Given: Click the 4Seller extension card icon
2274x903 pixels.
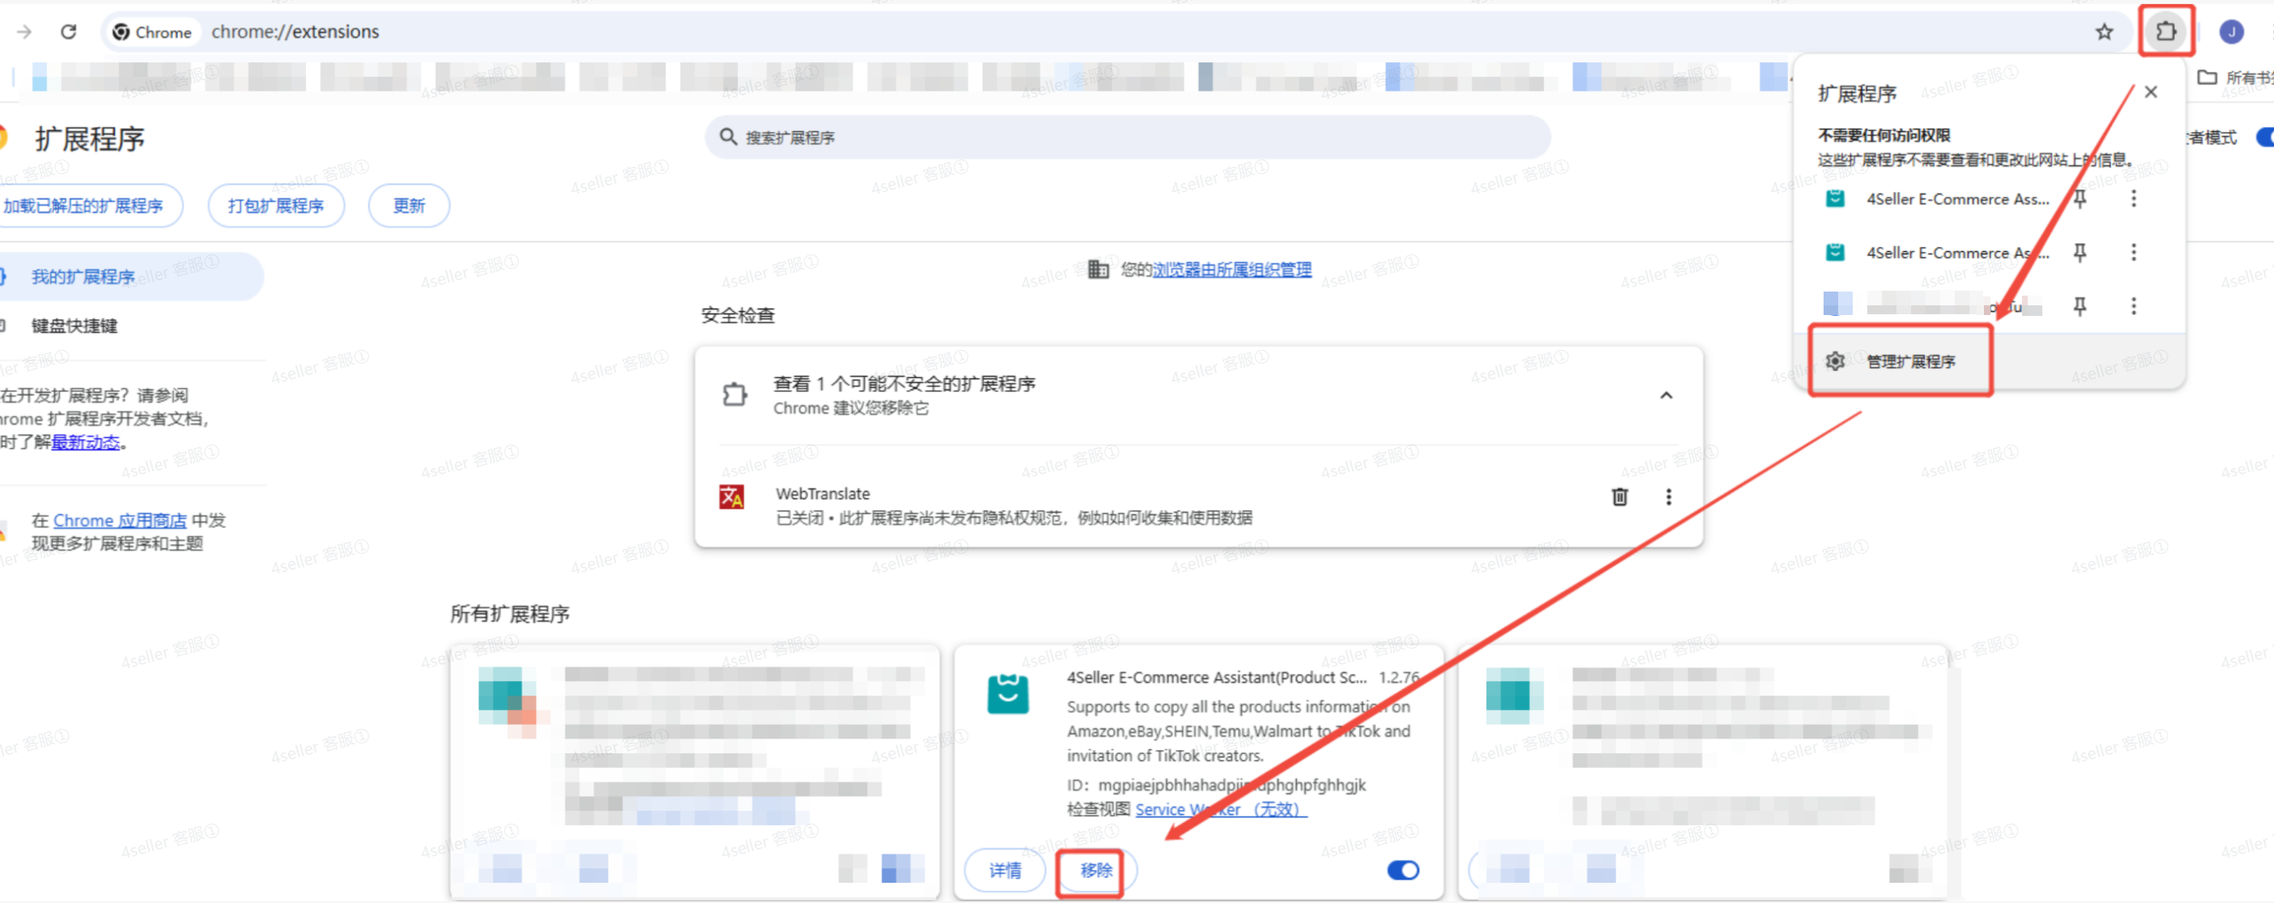Looking at the screenshot, I should (x=1008, y=694).
